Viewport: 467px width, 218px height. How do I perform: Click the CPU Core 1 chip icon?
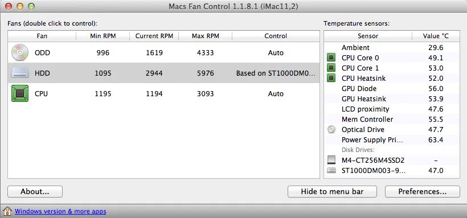coord(331,68)
